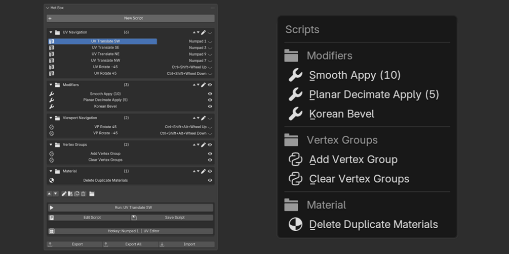
Task: Move the Vertex Groups folder down with its arrow
Action: (x=198, y=144)
